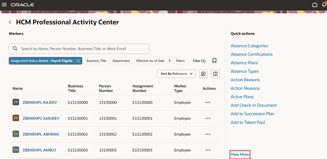Open the Department filter chip
This screenshot has height=159, width=327.
121,61
